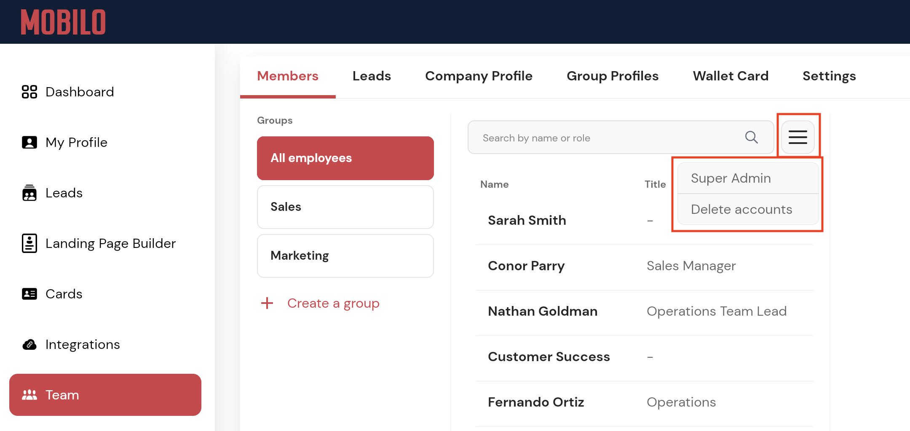Select the Sales group

[x=345, y=207]
